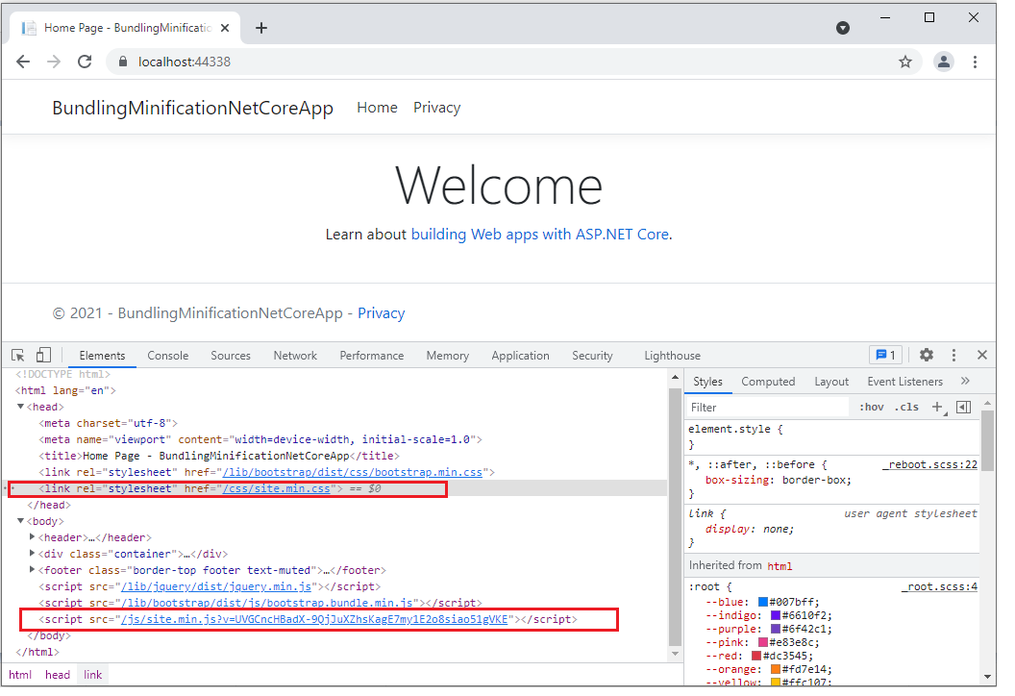
Task: Select the html breadcrumb in DevTools
Action: coord(20,675)
